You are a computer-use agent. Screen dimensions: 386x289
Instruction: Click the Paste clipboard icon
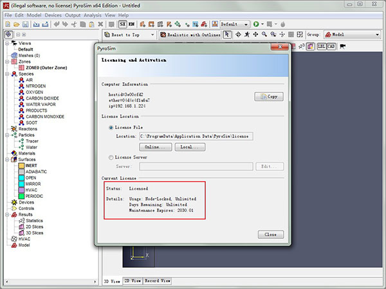pyautogui.click(x=91, y=24)
